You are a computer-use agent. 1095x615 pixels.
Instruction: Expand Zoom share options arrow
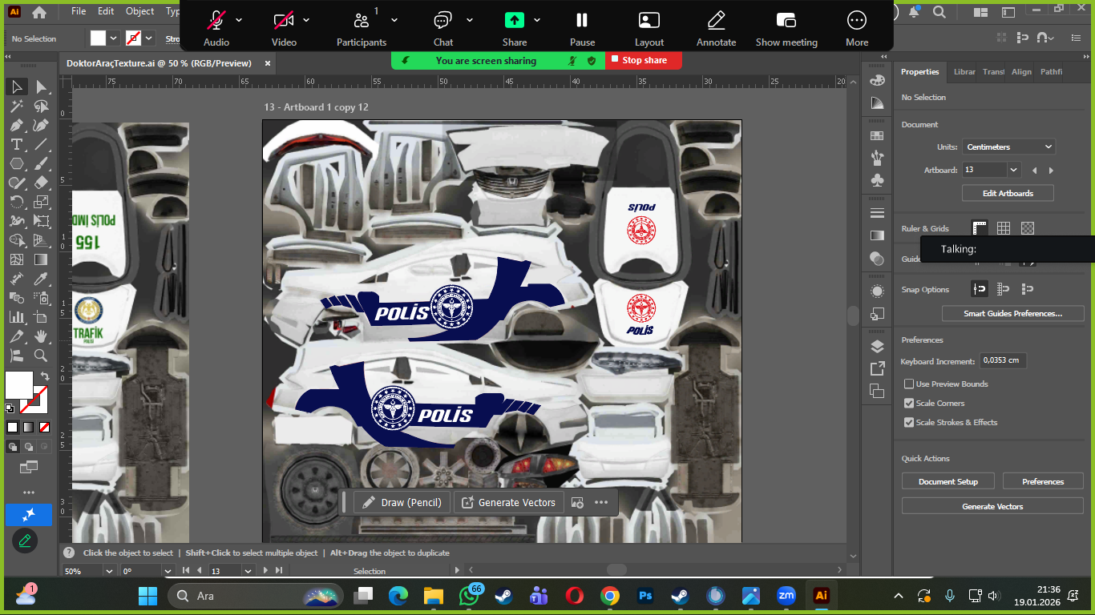pos(537,20)
